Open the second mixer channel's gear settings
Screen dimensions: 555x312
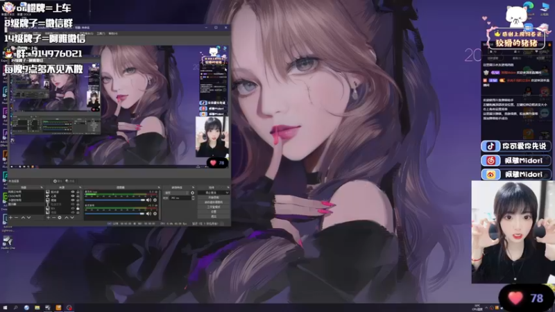(155, 214)
